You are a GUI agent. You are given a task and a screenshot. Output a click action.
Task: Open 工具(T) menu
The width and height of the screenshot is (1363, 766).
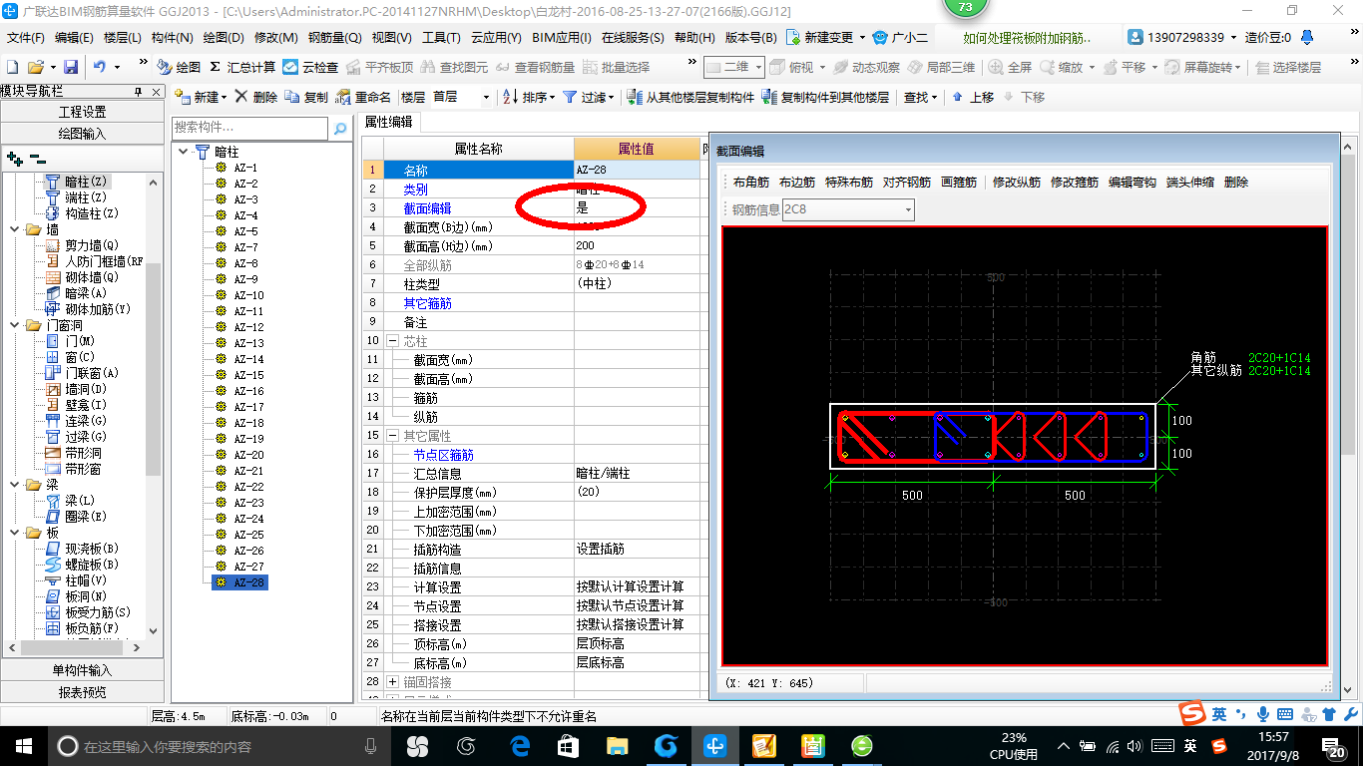click(441, 38)
